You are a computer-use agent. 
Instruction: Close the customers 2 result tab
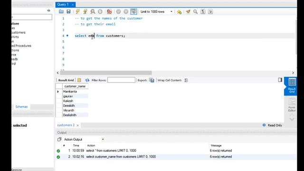tap(78, 125)
